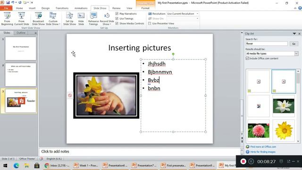The image size is (302, 170).
Task: Click the bullet text Bjbnnmvn
Action: (160, 72)
